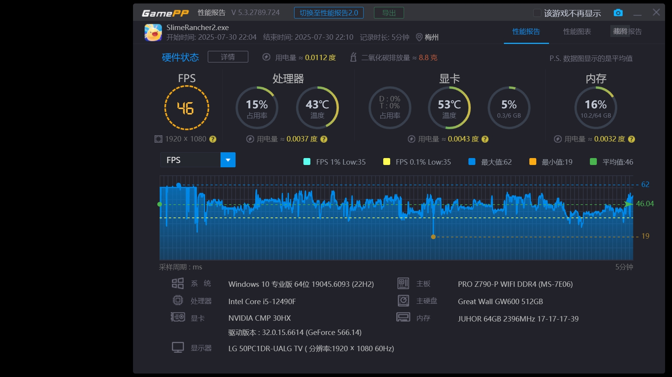The width and height of the screenshot is (672, 377).
Task: Click the memory 16% 10.2/64 GB gauge
Action: pos(596,108)
